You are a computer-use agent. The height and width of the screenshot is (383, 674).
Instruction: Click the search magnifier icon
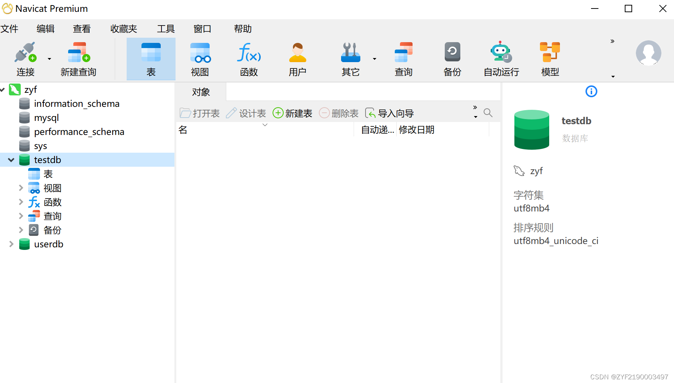point(488,113)
